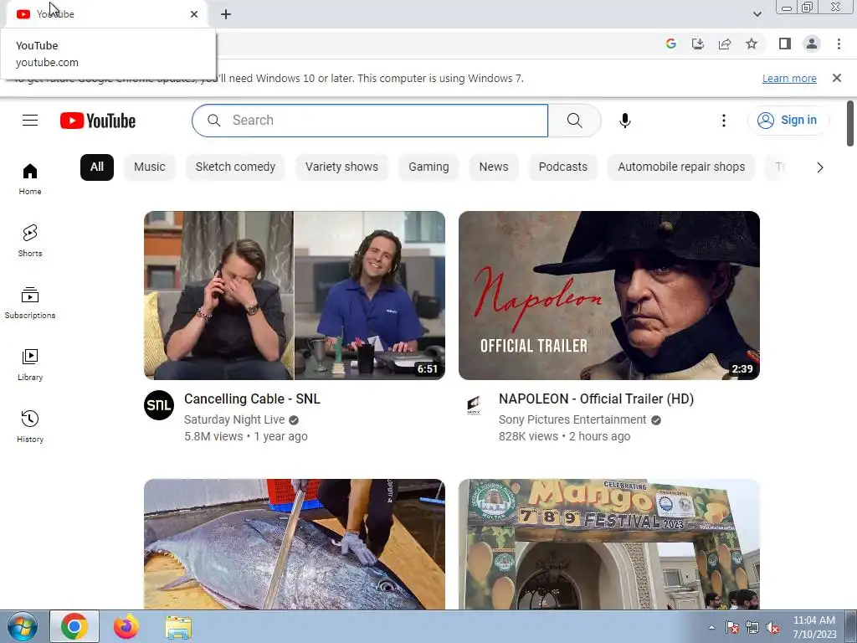857x643 pixels.
Task: Select the News chip
Action: pyautogui.click(x=494, y=167)
